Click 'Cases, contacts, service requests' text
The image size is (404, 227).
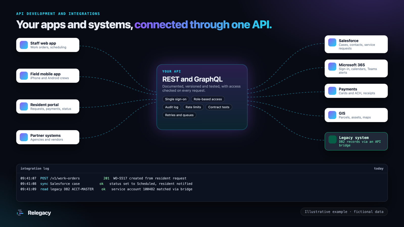tap(357, 47)
